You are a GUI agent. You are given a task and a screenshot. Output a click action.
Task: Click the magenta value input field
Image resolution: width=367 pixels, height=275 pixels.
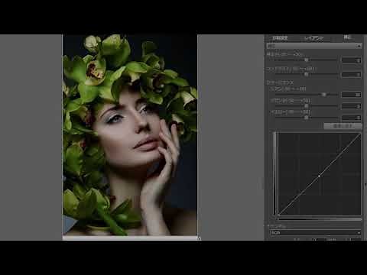pos(351,106)
